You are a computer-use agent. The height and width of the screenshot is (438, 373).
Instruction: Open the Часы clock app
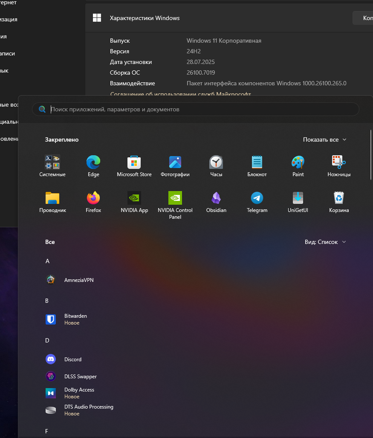216,166
